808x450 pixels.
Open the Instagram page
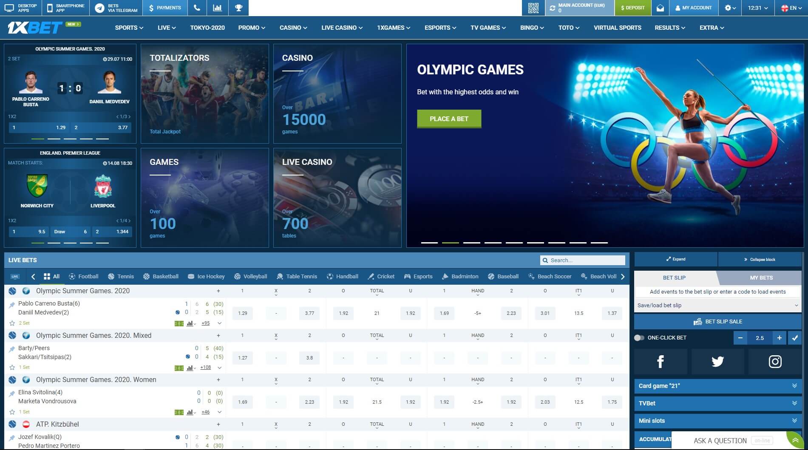click(775, 362)
